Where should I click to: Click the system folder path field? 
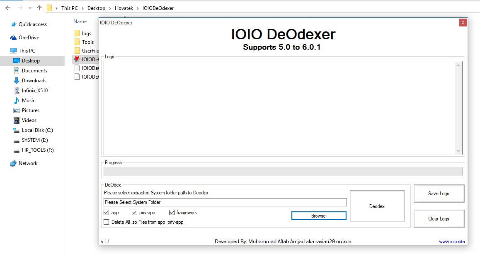[x=225, y=202]
